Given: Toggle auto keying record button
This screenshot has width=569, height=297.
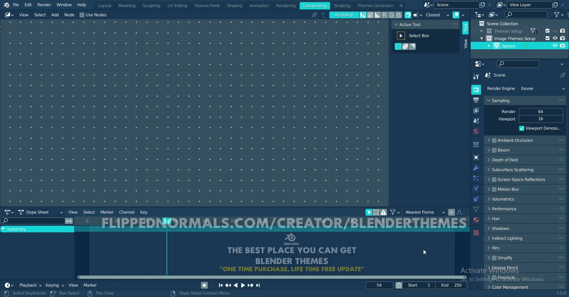Looking at the screenshot, I should (204, 285).
